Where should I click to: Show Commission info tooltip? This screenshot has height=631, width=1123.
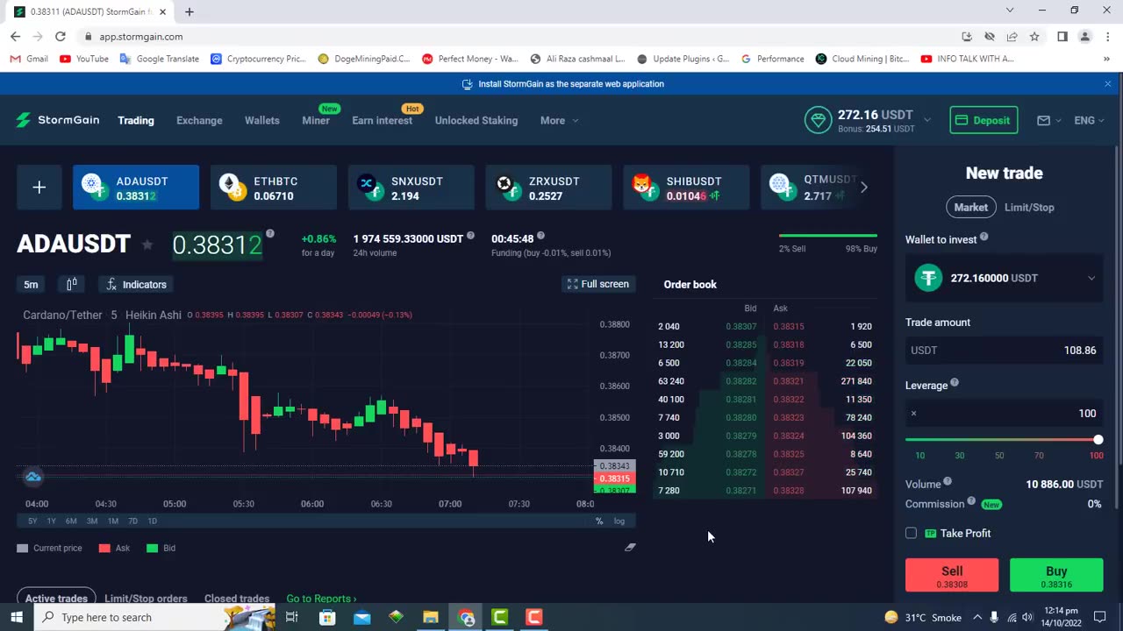971,502
